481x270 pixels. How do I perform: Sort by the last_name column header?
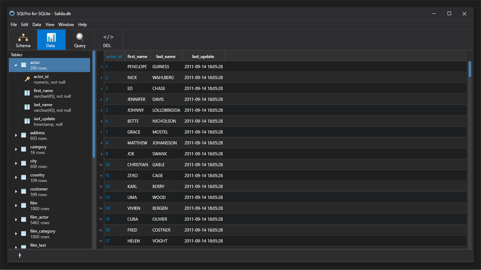[166, 56]
